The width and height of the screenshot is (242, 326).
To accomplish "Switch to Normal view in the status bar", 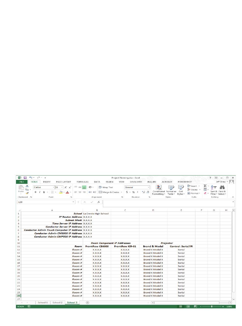I will pyautogui.click(x=181, y=306).
